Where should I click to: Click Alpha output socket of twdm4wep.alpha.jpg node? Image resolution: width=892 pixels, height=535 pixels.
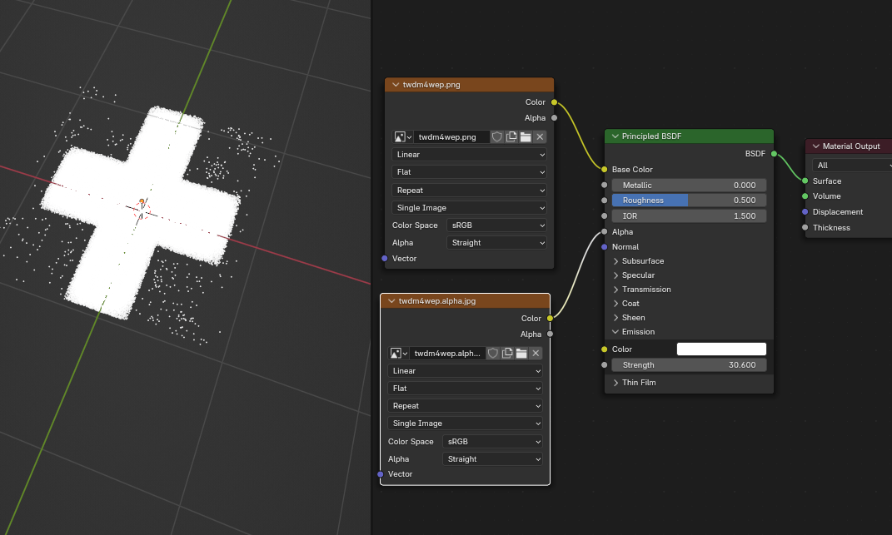point(550,334)
